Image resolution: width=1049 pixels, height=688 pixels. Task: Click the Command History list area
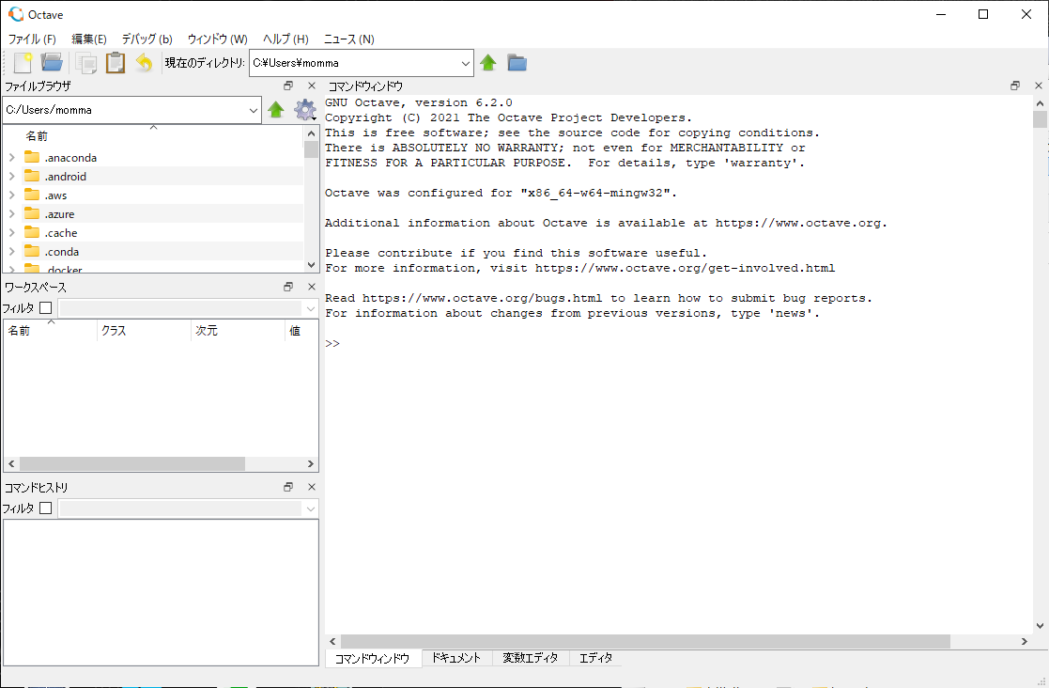coord(161,592)
